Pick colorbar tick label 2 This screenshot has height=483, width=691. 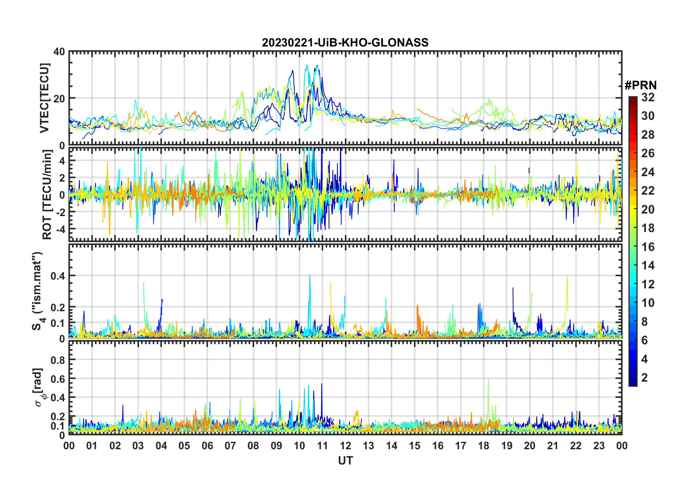[x=644, y=378]
